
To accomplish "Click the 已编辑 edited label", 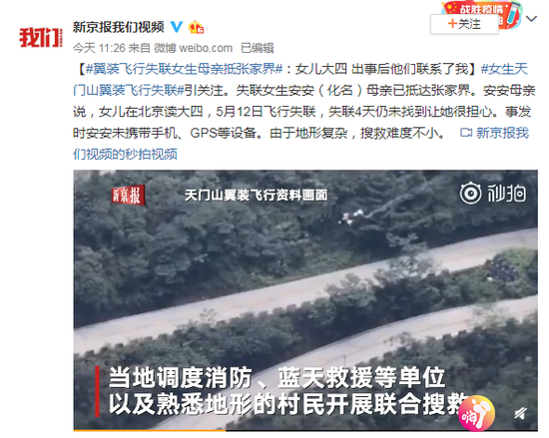I will point(258,48).
